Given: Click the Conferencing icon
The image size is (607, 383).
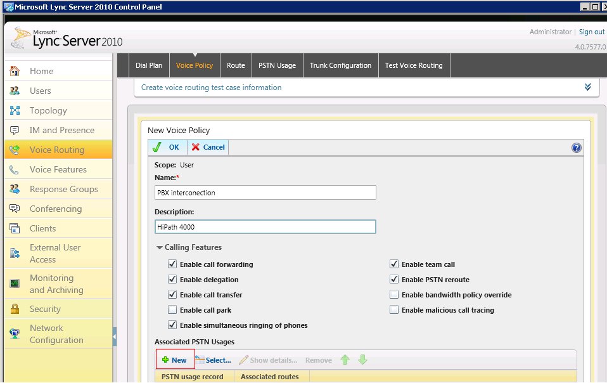Looking at the screenshot, I should 15,209.
